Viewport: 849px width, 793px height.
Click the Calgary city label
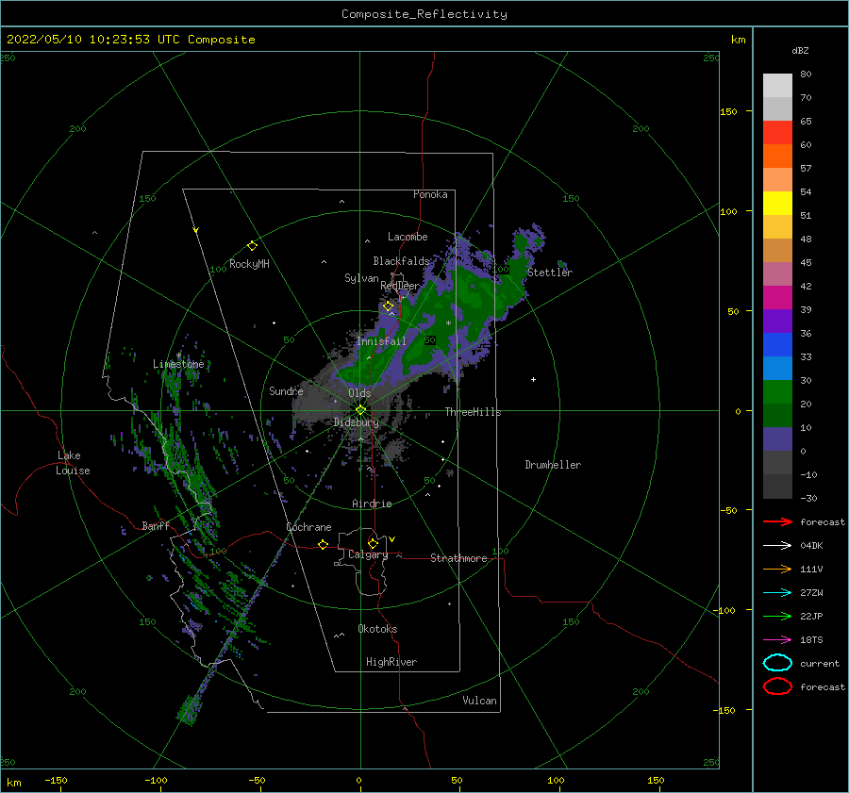[368, 554]
